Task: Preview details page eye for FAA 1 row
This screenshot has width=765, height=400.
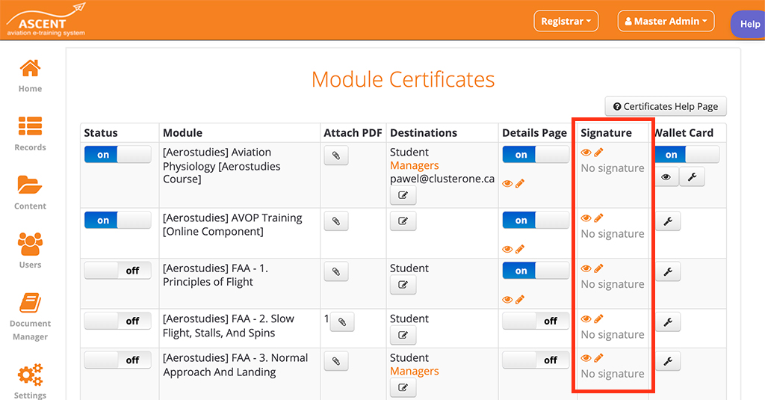Action: [x=507, y=299]
